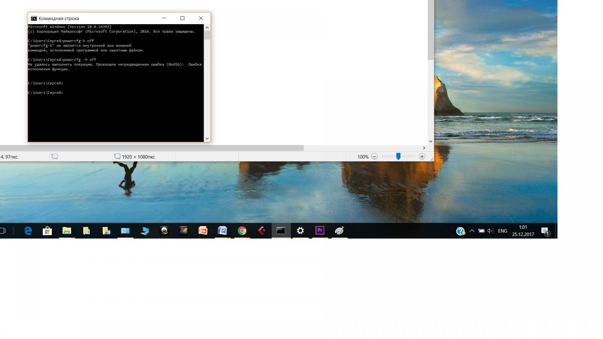Open the volume control in the tray
Screen dimensions: 603x339
click(x=490, y=231)
